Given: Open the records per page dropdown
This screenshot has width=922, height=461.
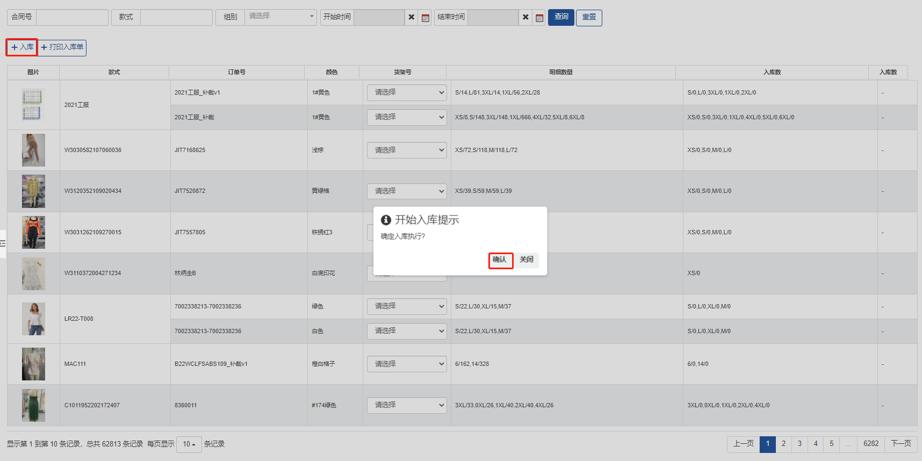Looking at the screenshot, I should (x=189, y=444).
